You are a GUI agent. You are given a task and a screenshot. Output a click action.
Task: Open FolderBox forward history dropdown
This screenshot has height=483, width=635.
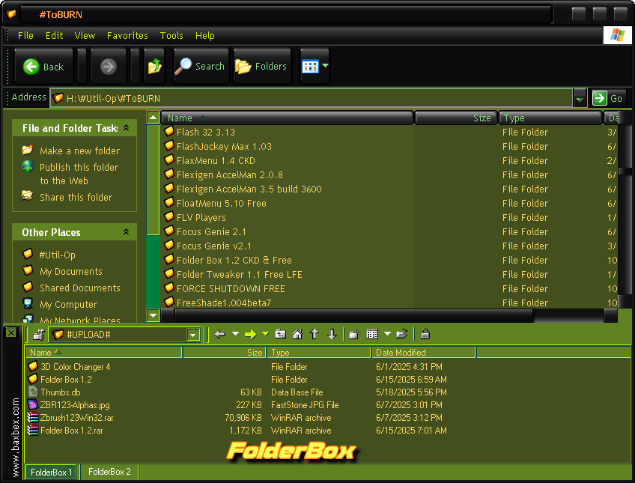265,333
